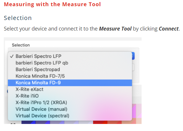This screenshot has width=183, height=131.
Task: Select Virtual Device (manual)
Action: tap(41, 109)
